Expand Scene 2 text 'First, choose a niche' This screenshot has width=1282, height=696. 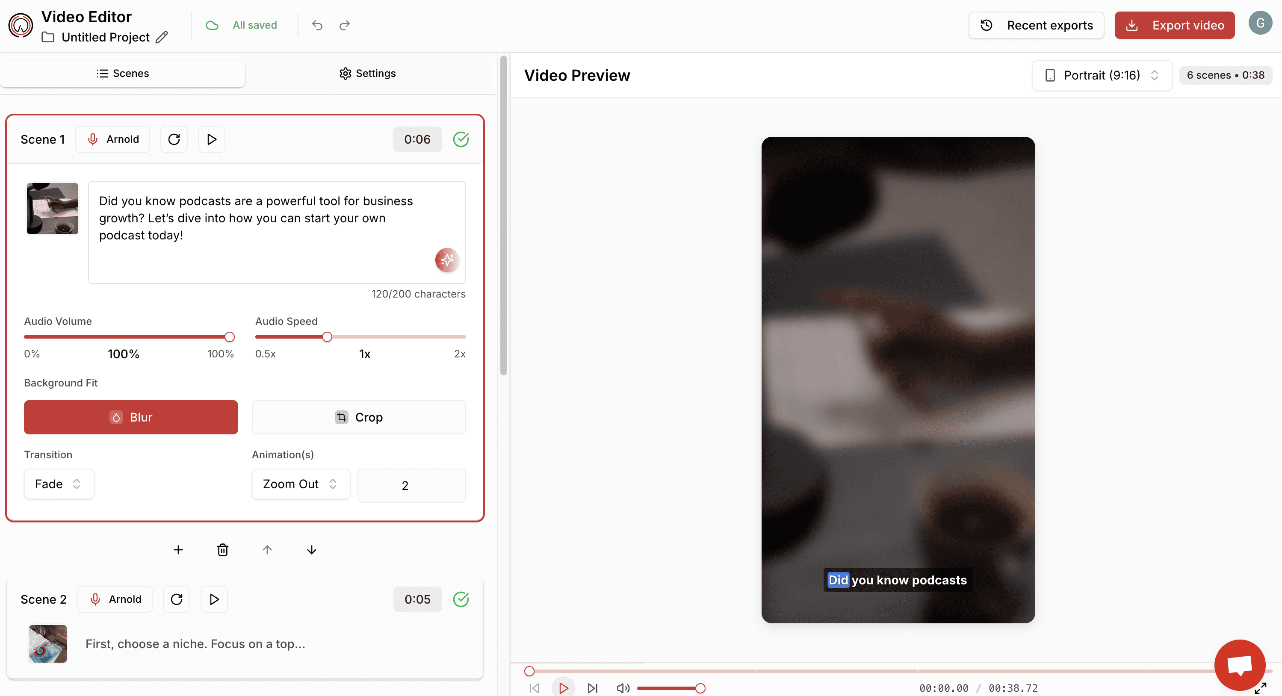pyautogui.click(x=195, y=644)
